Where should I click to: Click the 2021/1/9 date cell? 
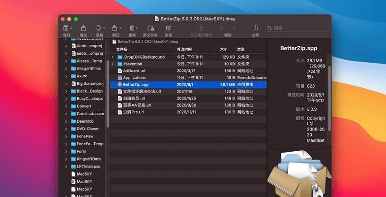[184, 92]
